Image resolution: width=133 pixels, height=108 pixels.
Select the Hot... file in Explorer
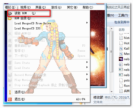[x=124, y=43]
